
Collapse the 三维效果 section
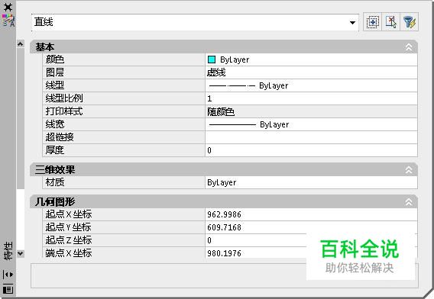409,170
